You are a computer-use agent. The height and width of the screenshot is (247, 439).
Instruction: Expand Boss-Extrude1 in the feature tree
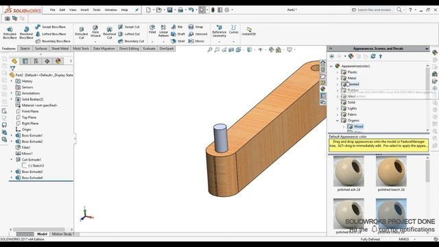click(x=12, y=136)
